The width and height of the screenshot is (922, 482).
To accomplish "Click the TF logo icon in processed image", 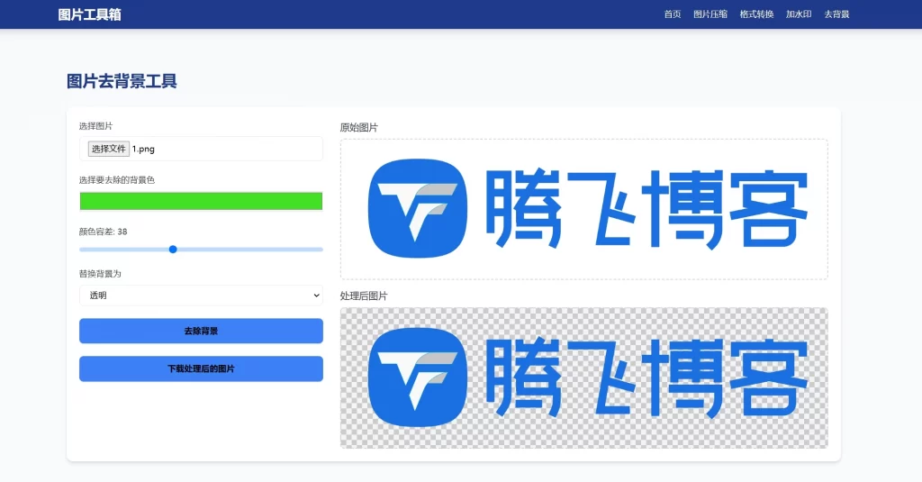I will click(419, 377).
